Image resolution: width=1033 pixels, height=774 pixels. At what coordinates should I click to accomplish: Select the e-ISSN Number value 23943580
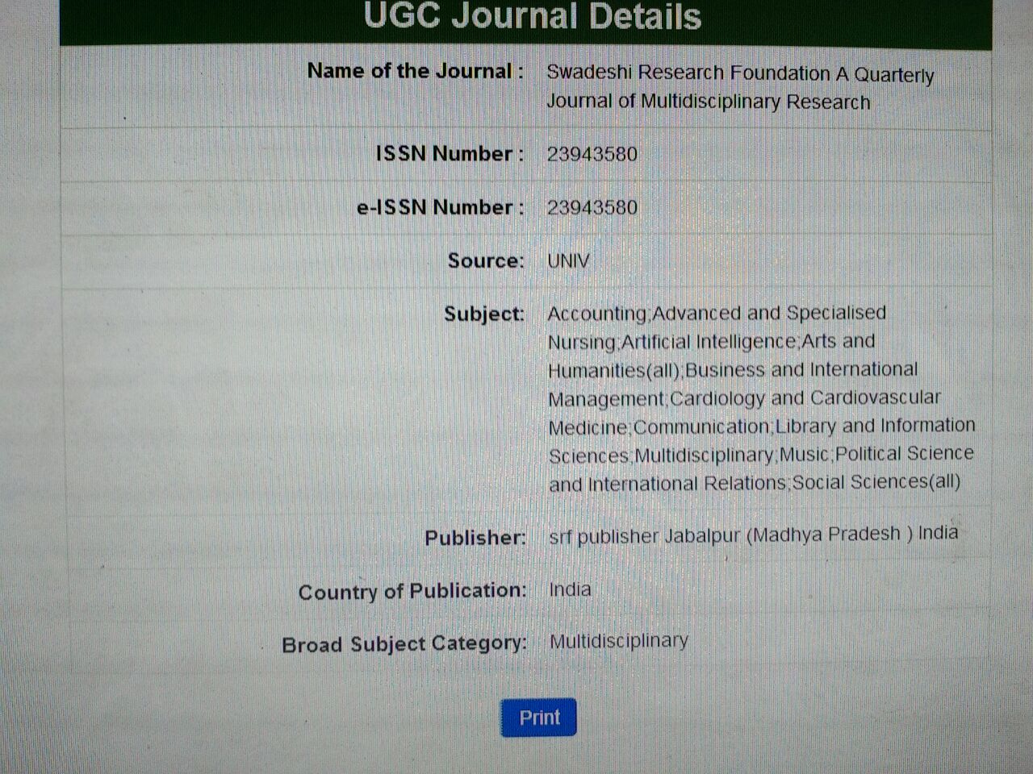pyautogui.click(x=592, y=207)
